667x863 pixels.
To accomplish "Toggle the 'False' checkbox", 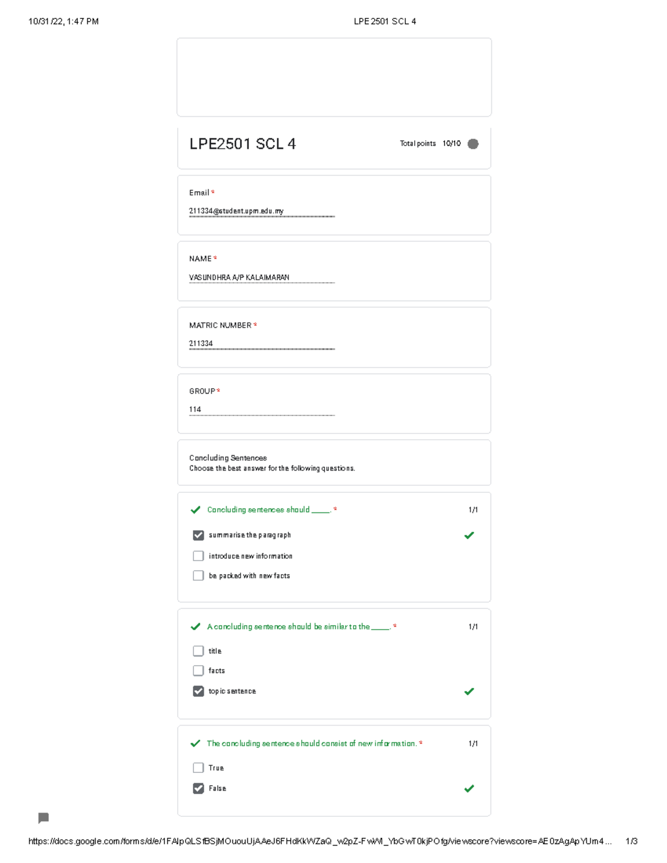I will click(198, 789).
